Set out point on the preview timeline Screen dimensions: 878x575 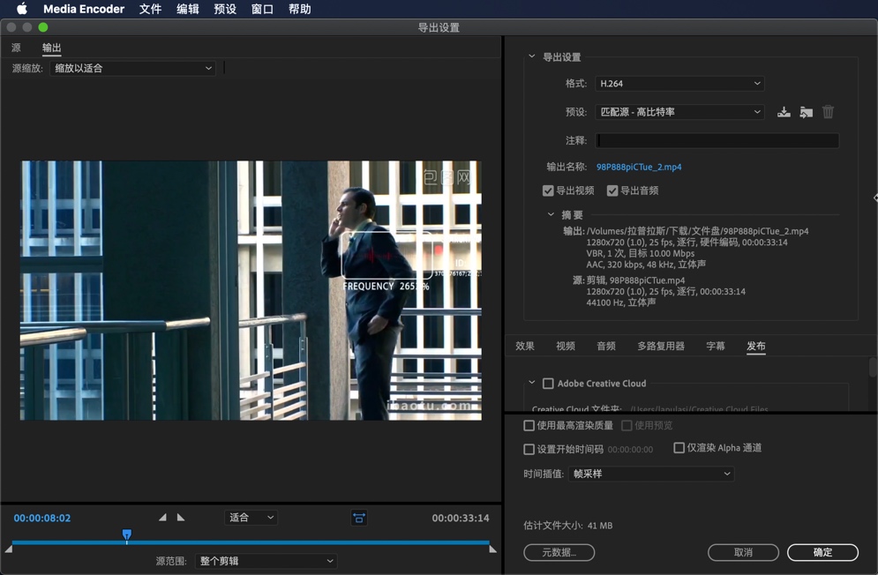point(181,518)
